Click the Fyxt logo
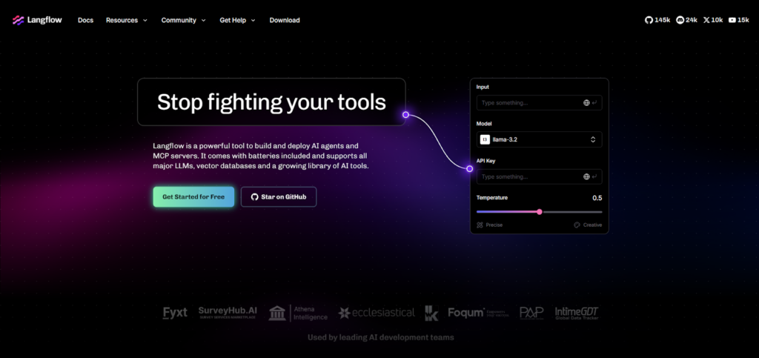The width and height of the screenshot is (759, 358). 175,313
